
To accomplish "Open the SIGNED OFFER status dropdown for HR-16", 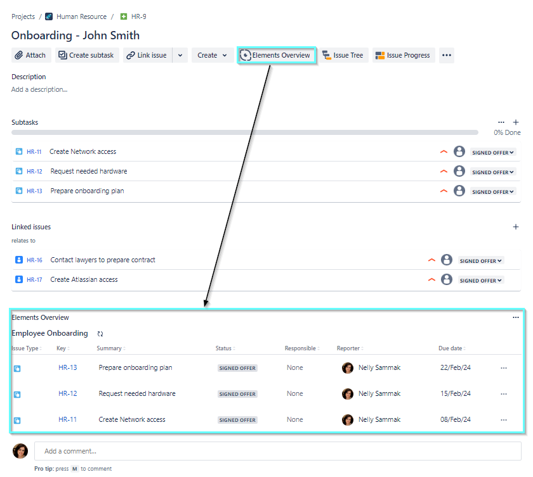I will [x=480, y=260].
